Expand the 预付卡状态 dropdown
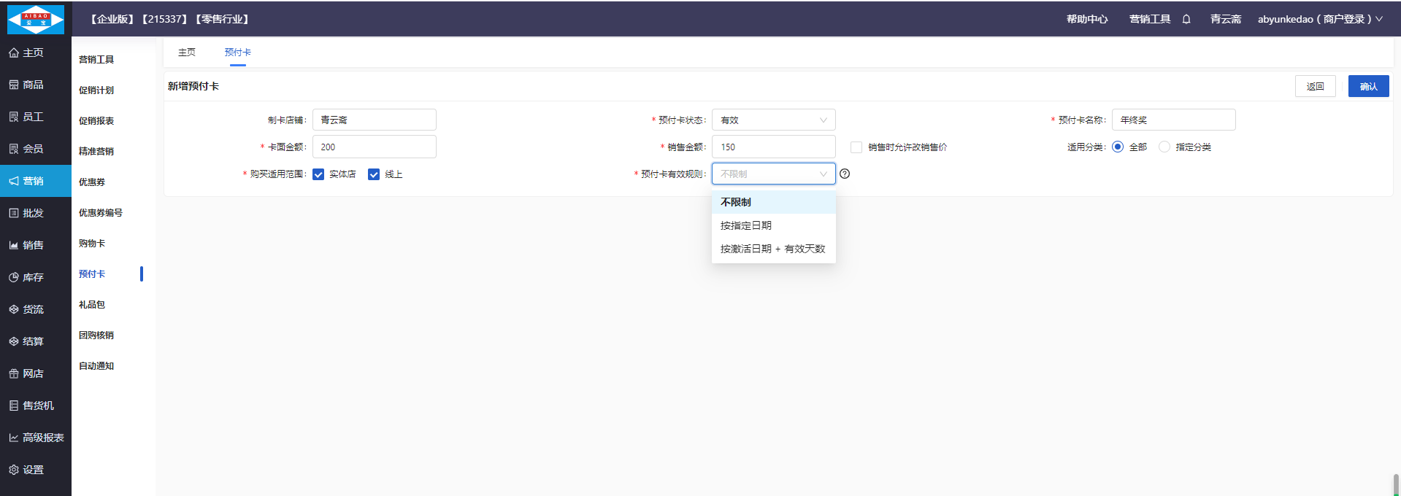The image size is (1401, 496). pyautogui.click(x=773, y=120)
